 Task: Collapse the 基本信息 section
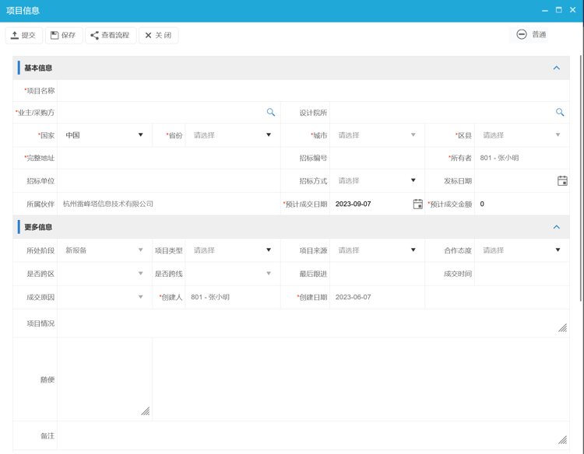pos(556,68)
